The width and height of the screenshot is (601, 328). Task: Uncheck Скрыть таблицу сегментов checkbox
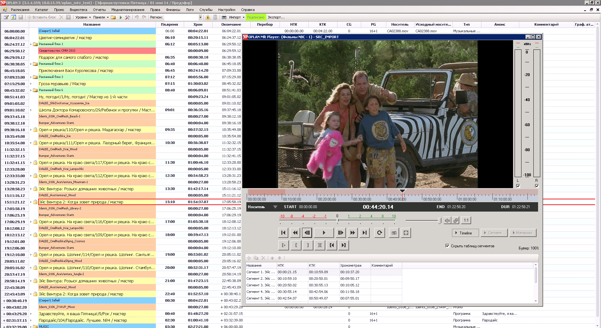(x=447, y=246)
